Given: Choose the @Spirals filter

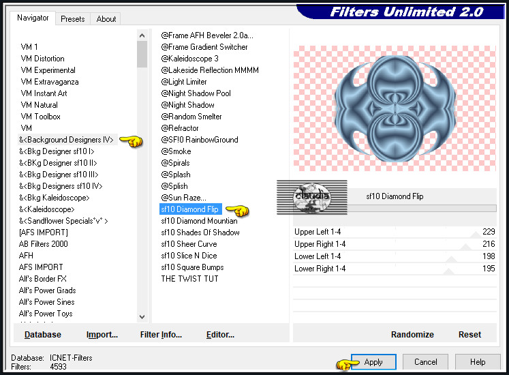Looking at the screenshot, I should [x=175, y=163].
